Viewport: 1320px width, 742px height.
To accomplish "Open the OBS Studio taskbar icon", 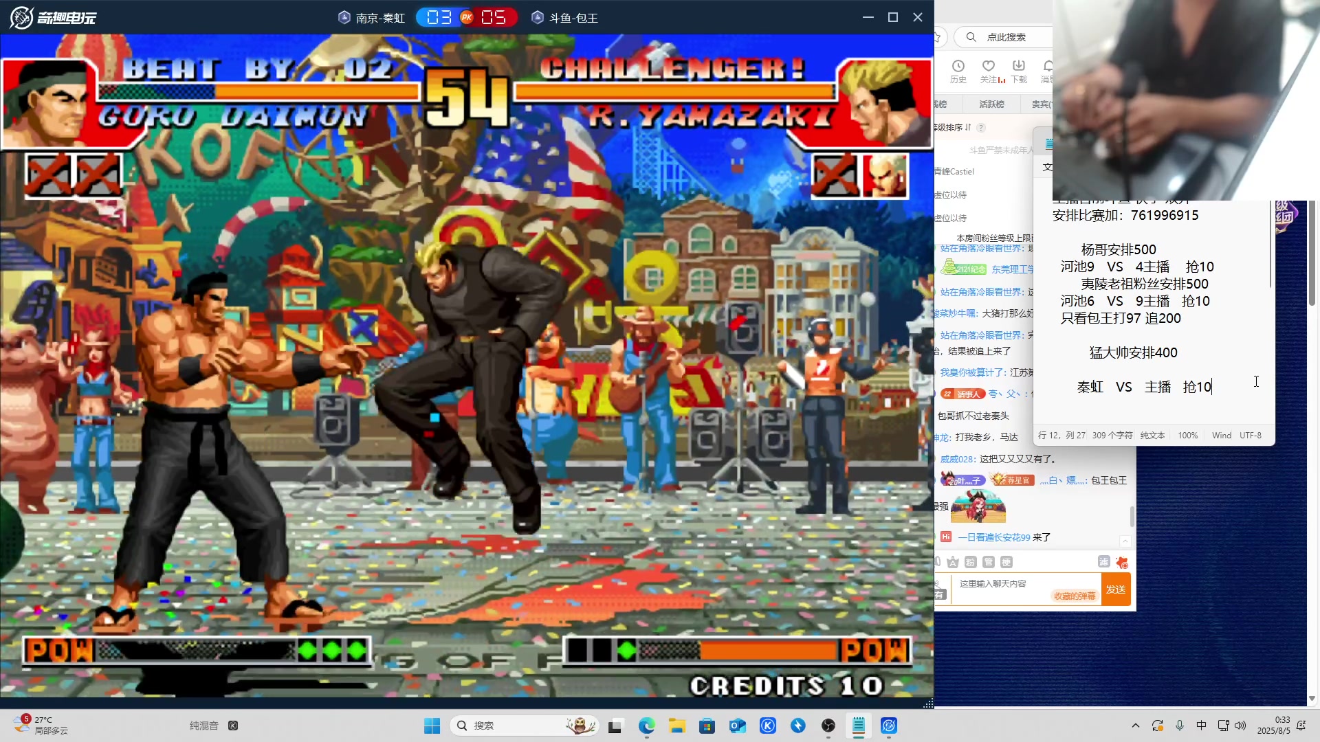I will click(828, 726).
